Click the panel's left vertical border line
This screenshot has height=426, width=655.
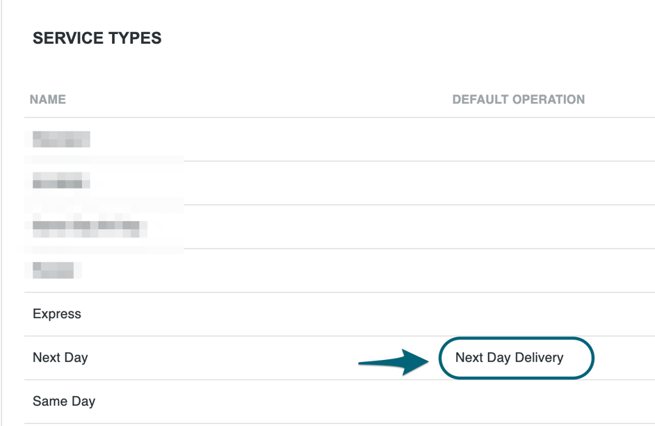[1, 213]
